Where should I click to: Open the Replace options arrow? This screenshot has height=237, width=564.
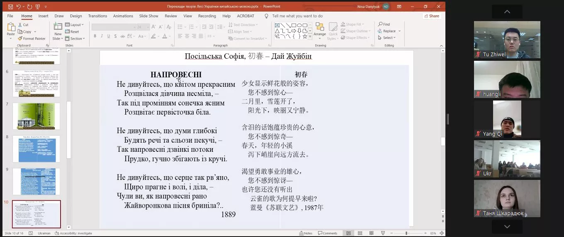pos(400,31)
